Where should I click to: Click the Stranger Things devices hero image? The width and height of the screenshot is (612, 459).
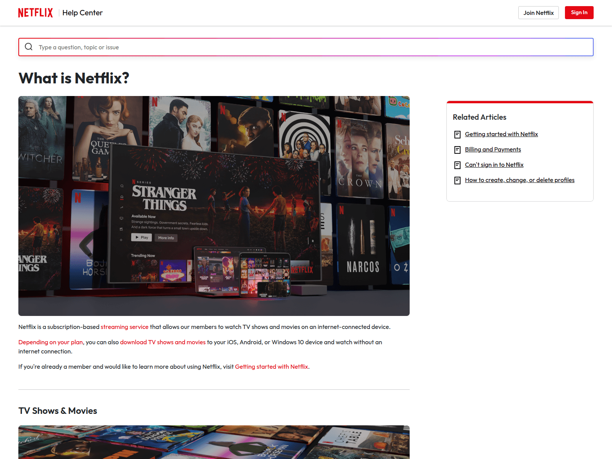[x=214, y=206]
